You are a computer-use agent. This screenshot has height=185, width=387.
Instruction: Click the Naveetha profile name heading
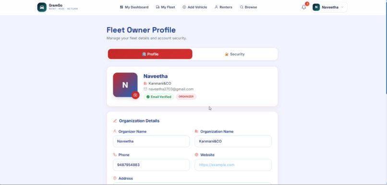tap(156, 76)
